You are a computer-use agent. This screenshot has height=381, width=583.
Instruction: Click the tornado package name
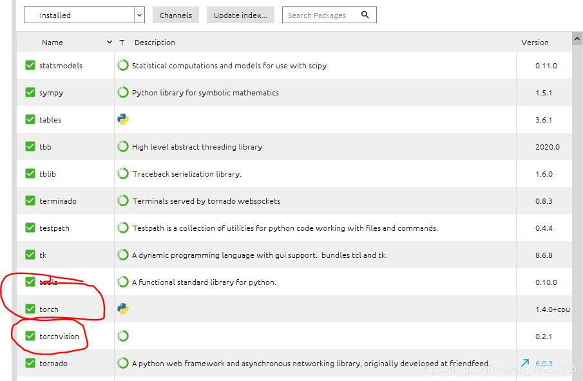53,364
